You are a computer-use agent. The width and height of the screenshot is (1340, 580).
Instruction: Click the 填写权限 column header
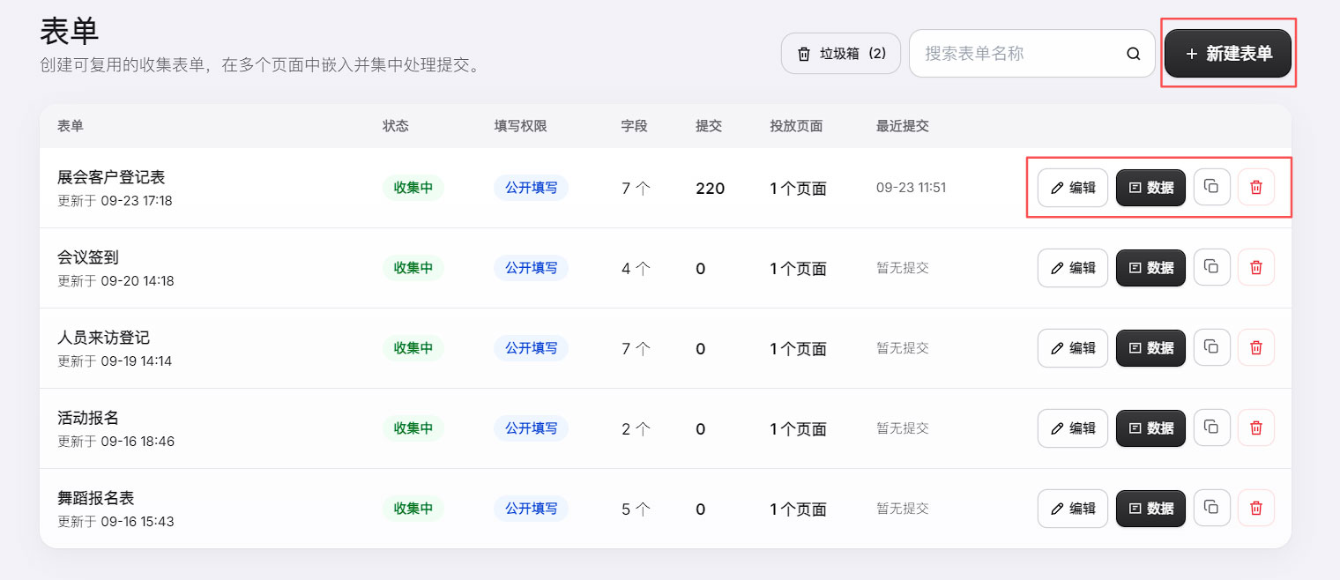(520, 126)
